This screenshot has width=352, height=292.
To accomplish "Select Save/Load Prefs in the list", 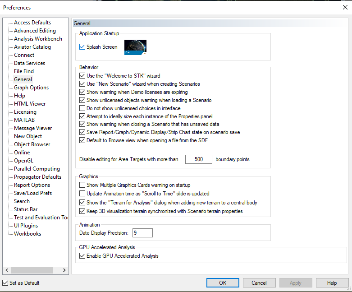I will (32, 193).
